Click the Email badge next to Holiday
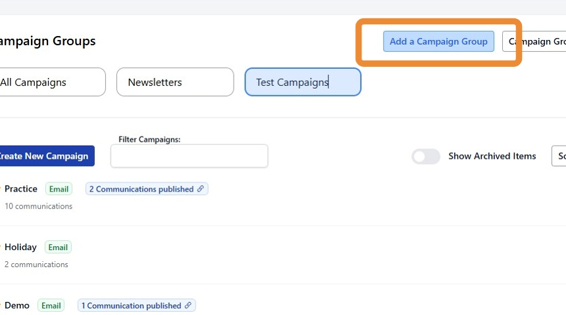Viewport: 566px width, 315px height. click(58, 247)
